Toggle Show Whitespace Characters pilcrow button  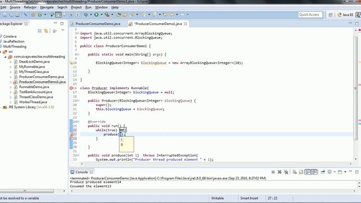(78, 15)
